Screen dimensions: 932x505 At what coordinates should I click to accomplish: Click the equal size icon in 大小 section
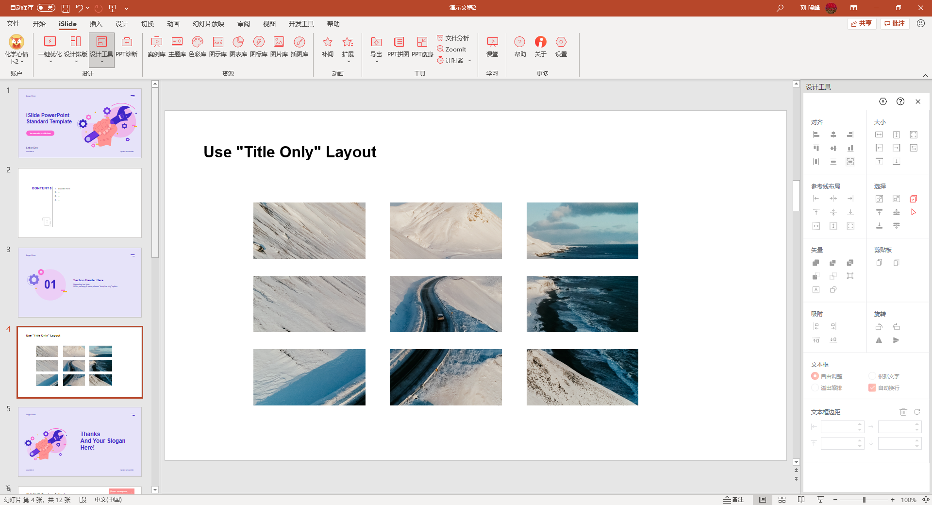(914, 135)
